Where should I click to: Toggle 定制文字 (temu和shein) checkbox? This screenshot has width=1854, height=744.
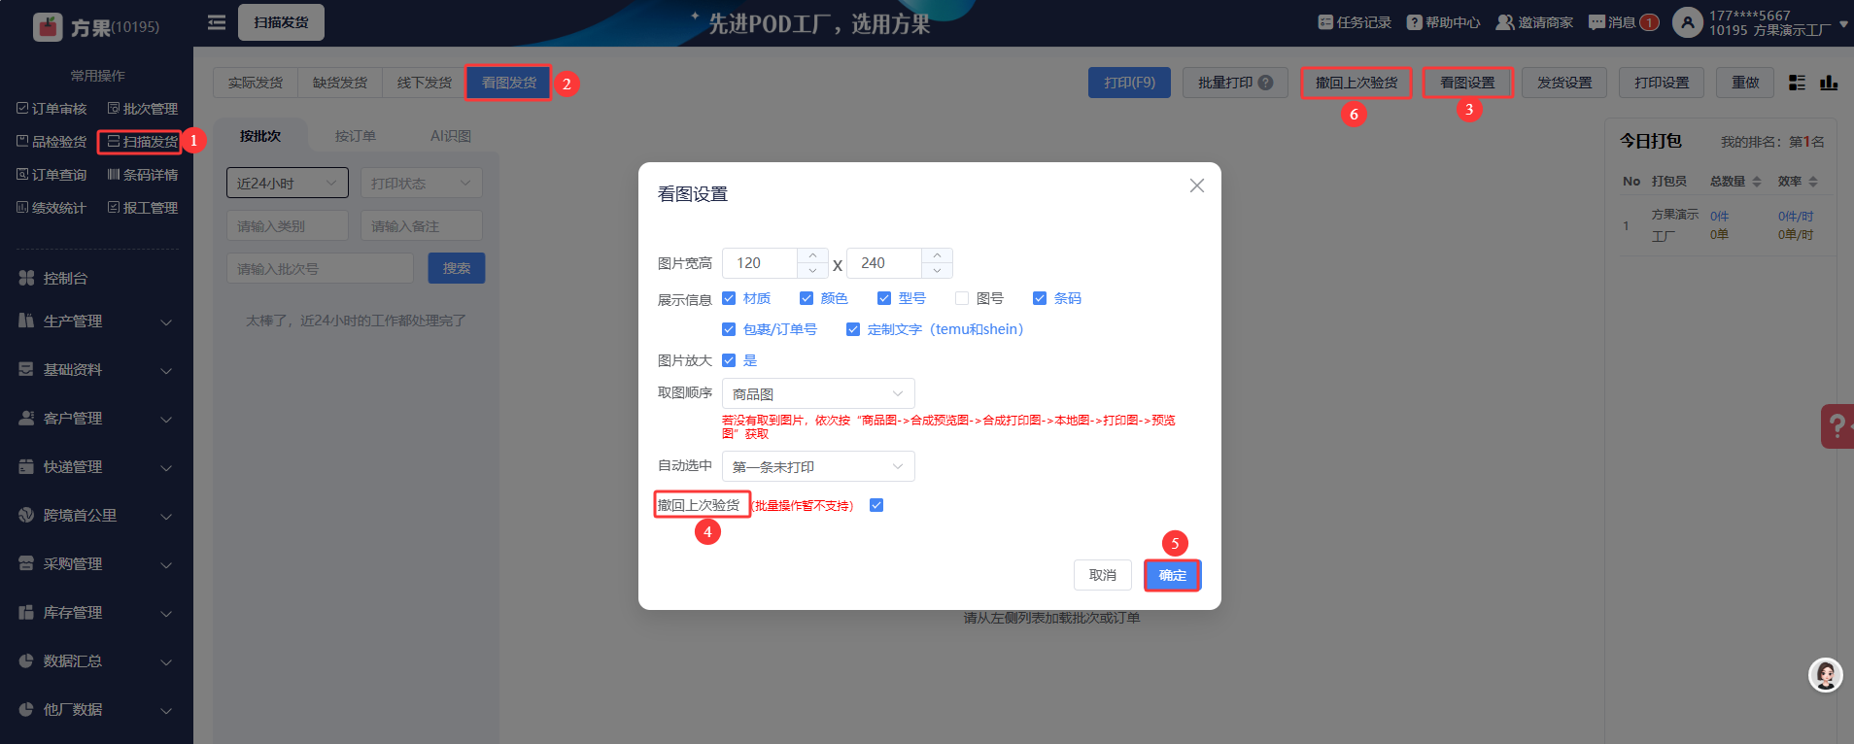pos(853,329)
